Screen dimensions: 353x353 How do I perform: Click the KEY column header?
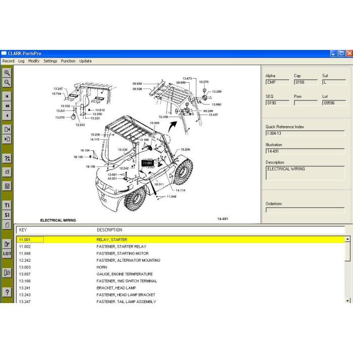point(23,230)
